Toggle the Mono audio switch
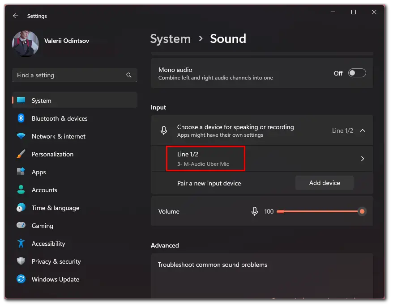The height and width of the screenshot is (307, 393). (357, 73)
